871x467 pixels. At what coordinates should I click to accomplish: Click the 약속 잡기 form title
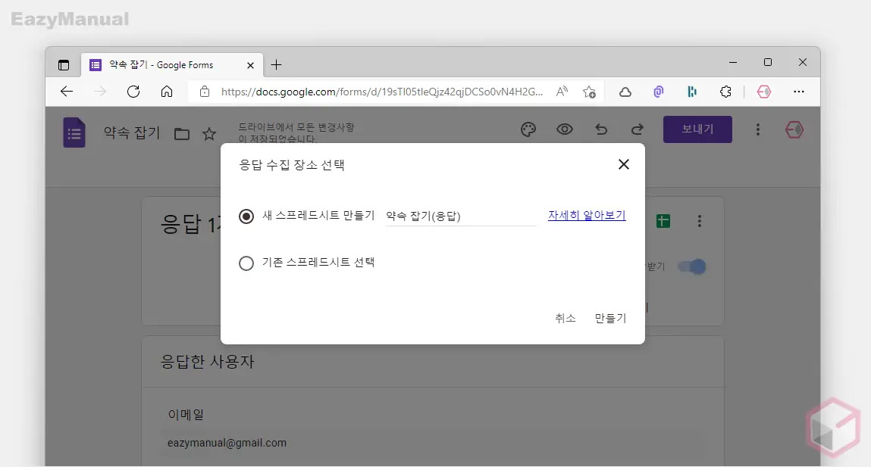click(x=132, y=133)
